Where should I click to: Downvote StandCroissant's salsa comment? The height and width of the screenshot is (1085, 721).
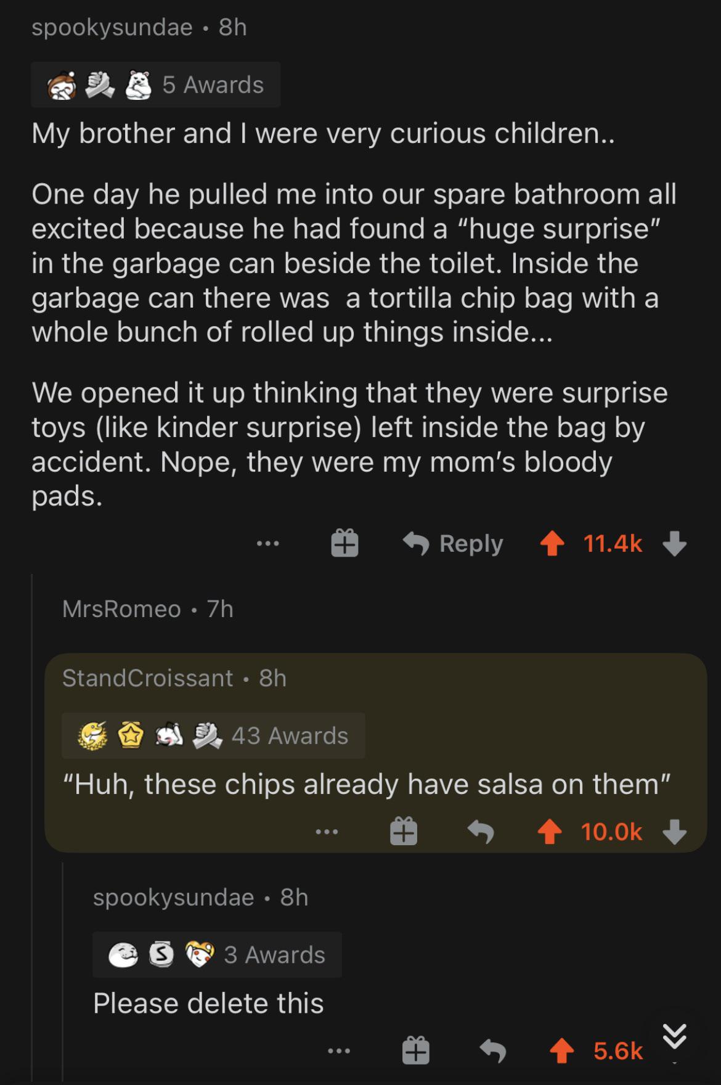(x=675, y=832)
